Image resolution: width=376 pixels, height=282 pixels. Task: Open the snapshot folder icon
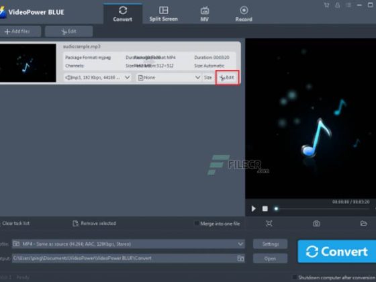(x=363, y=224)
